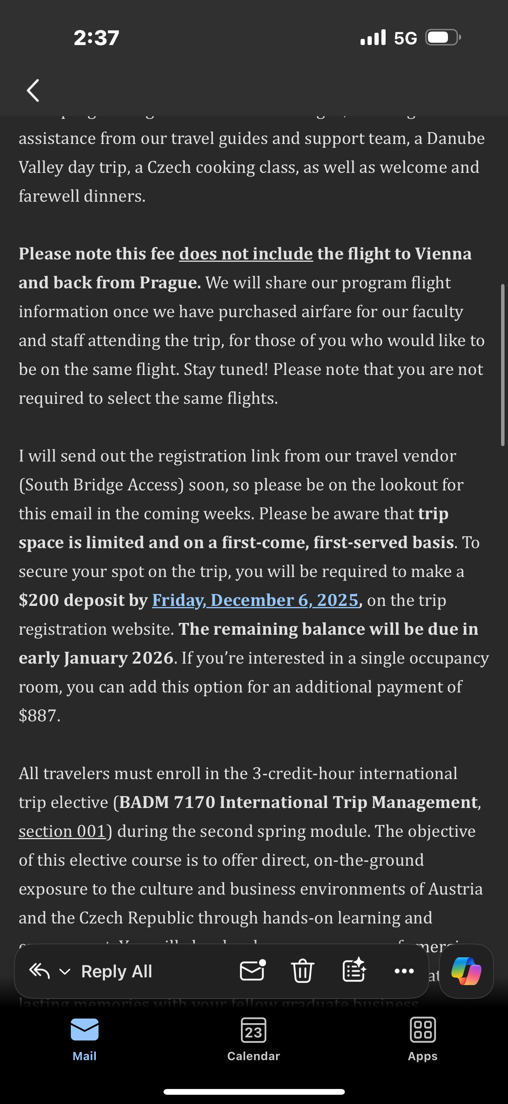Image resolution: width=508 pixels, height=1104 pixels.
Task: Tap the underlined section 001 text
Action: click(x=62, y=831)
